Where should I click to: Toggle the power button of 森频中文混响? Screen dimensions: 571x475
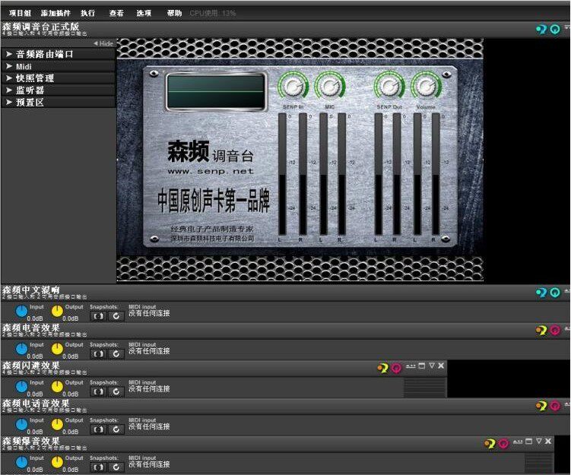click(x=554, y=293)
